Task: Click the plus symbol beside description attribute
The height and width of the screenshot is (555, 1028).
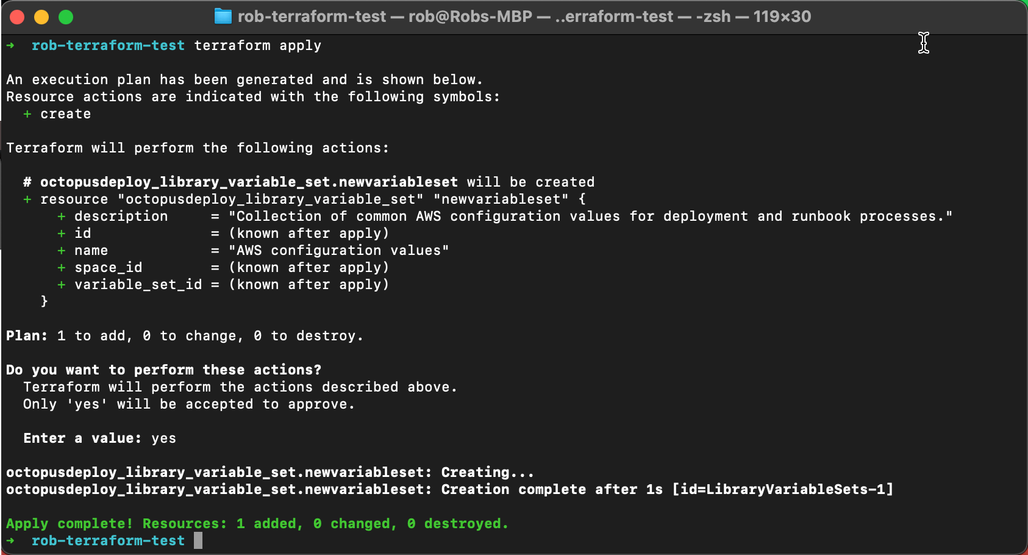Action: point(61,216)
